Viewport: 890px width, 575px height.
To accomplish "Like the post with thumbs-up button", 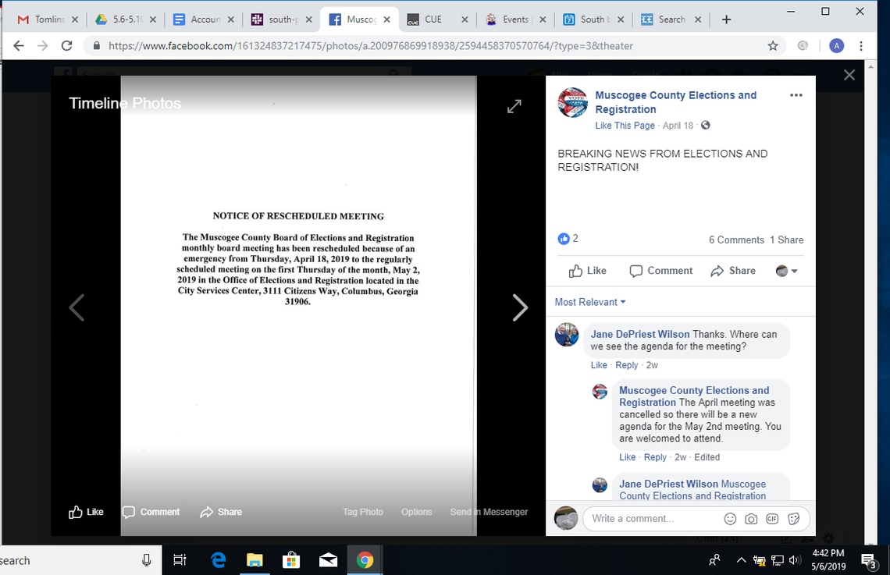I will (587, 271).
